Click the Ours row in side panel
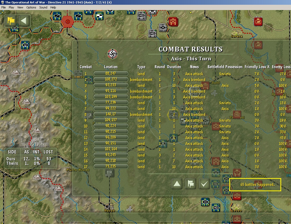The height and width of the screenshot is (224, 291). tap(29, 159)
